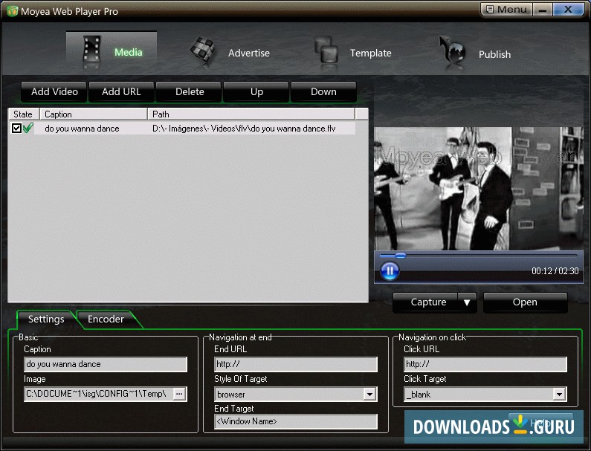Click the Media filmstrip icon
This screenshot has height=451, width=591.
pyautogui.click(x=91, y=51)
